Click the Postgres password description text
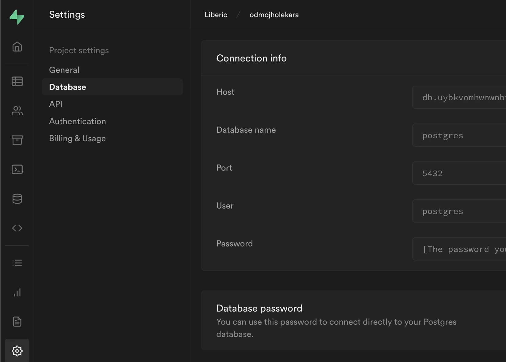Viewport: 506px width, 362px height. [336, 328]
